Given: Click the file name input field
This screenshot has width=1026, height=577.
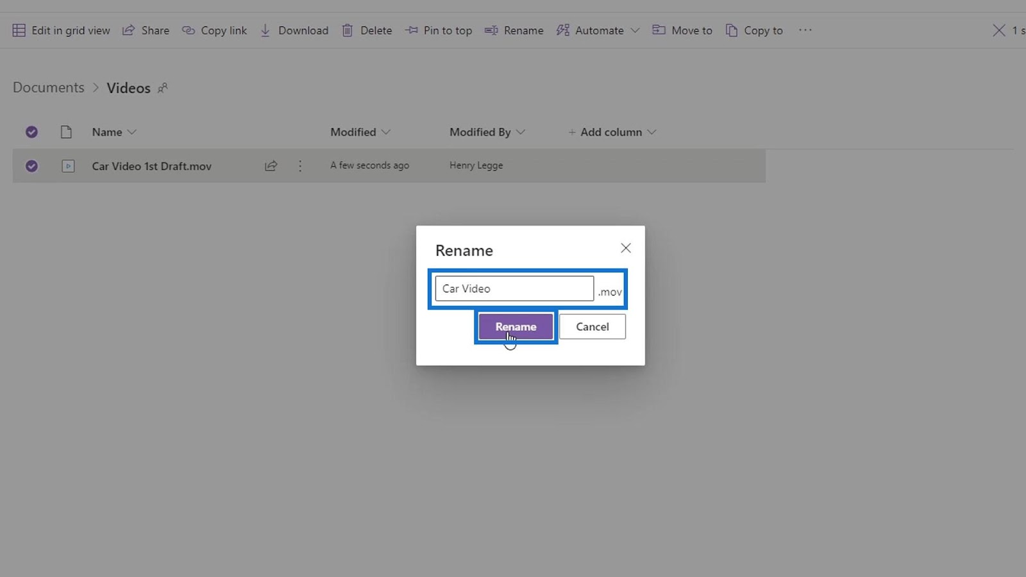Looking at the screenshot, I should (x=514, y=288).
